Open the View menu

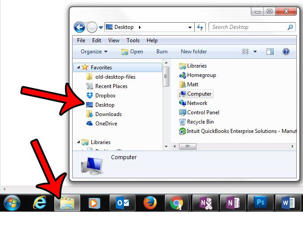pos(114,40)
